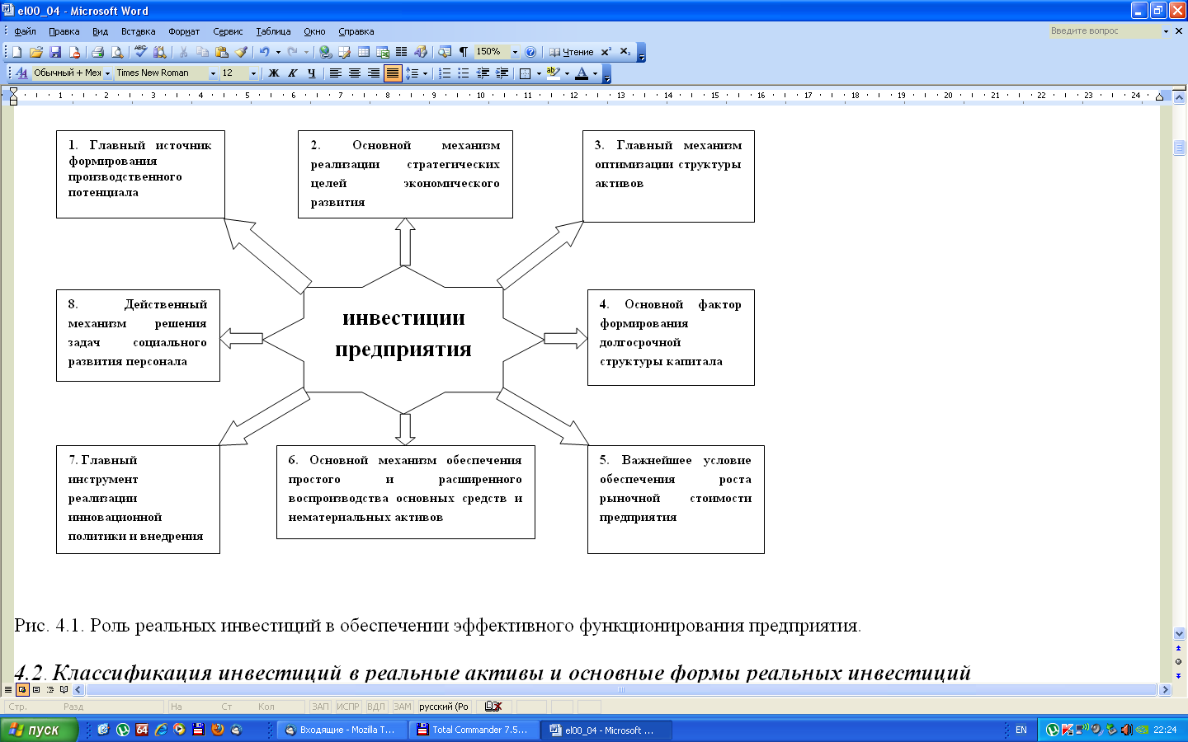The height and width of the screenshot is (742, 1188).
Task: Open the Формат menu
Action: click(184, 31)
